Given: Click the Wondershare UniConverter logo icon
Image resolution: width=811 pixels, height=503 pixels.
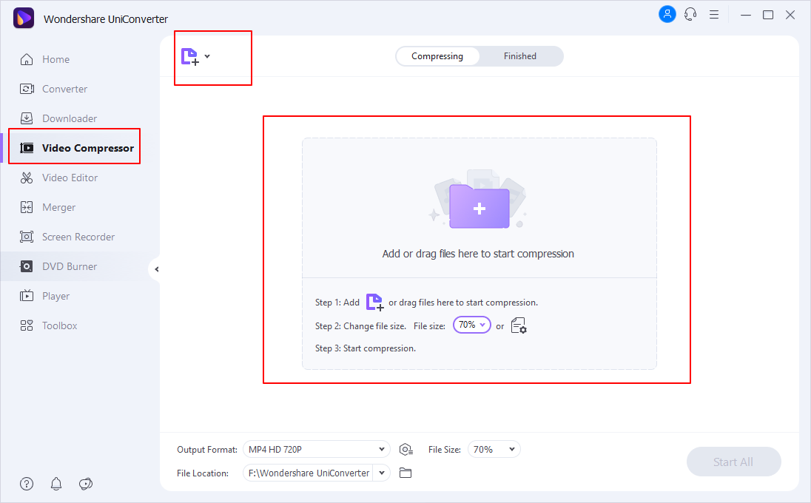Looking at the screenshot, I should [23, 18].
